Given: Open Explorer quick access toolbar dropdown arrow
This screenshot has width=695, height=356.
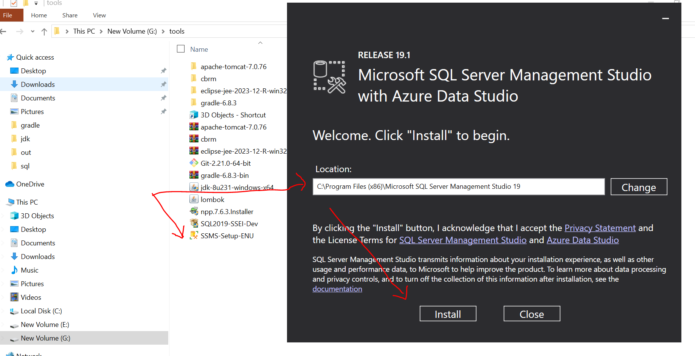Looking at the screenshot, I should pyautogui.click(x=36, y=3).
